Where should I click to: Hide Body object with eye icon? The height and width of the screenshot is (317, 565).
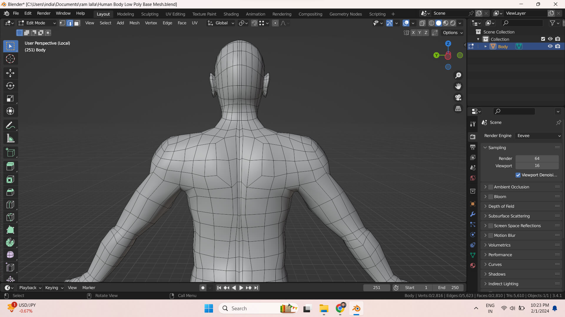point(550,46)
